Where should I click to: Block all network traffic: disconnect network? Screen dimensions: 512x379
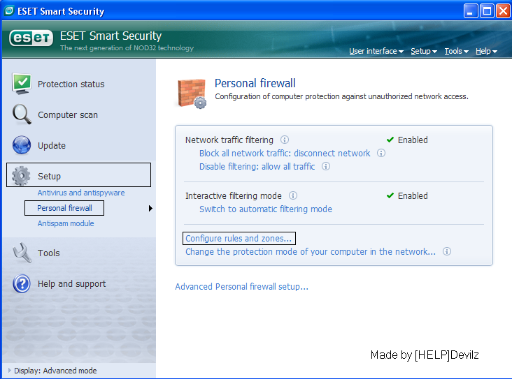point(284,154)
